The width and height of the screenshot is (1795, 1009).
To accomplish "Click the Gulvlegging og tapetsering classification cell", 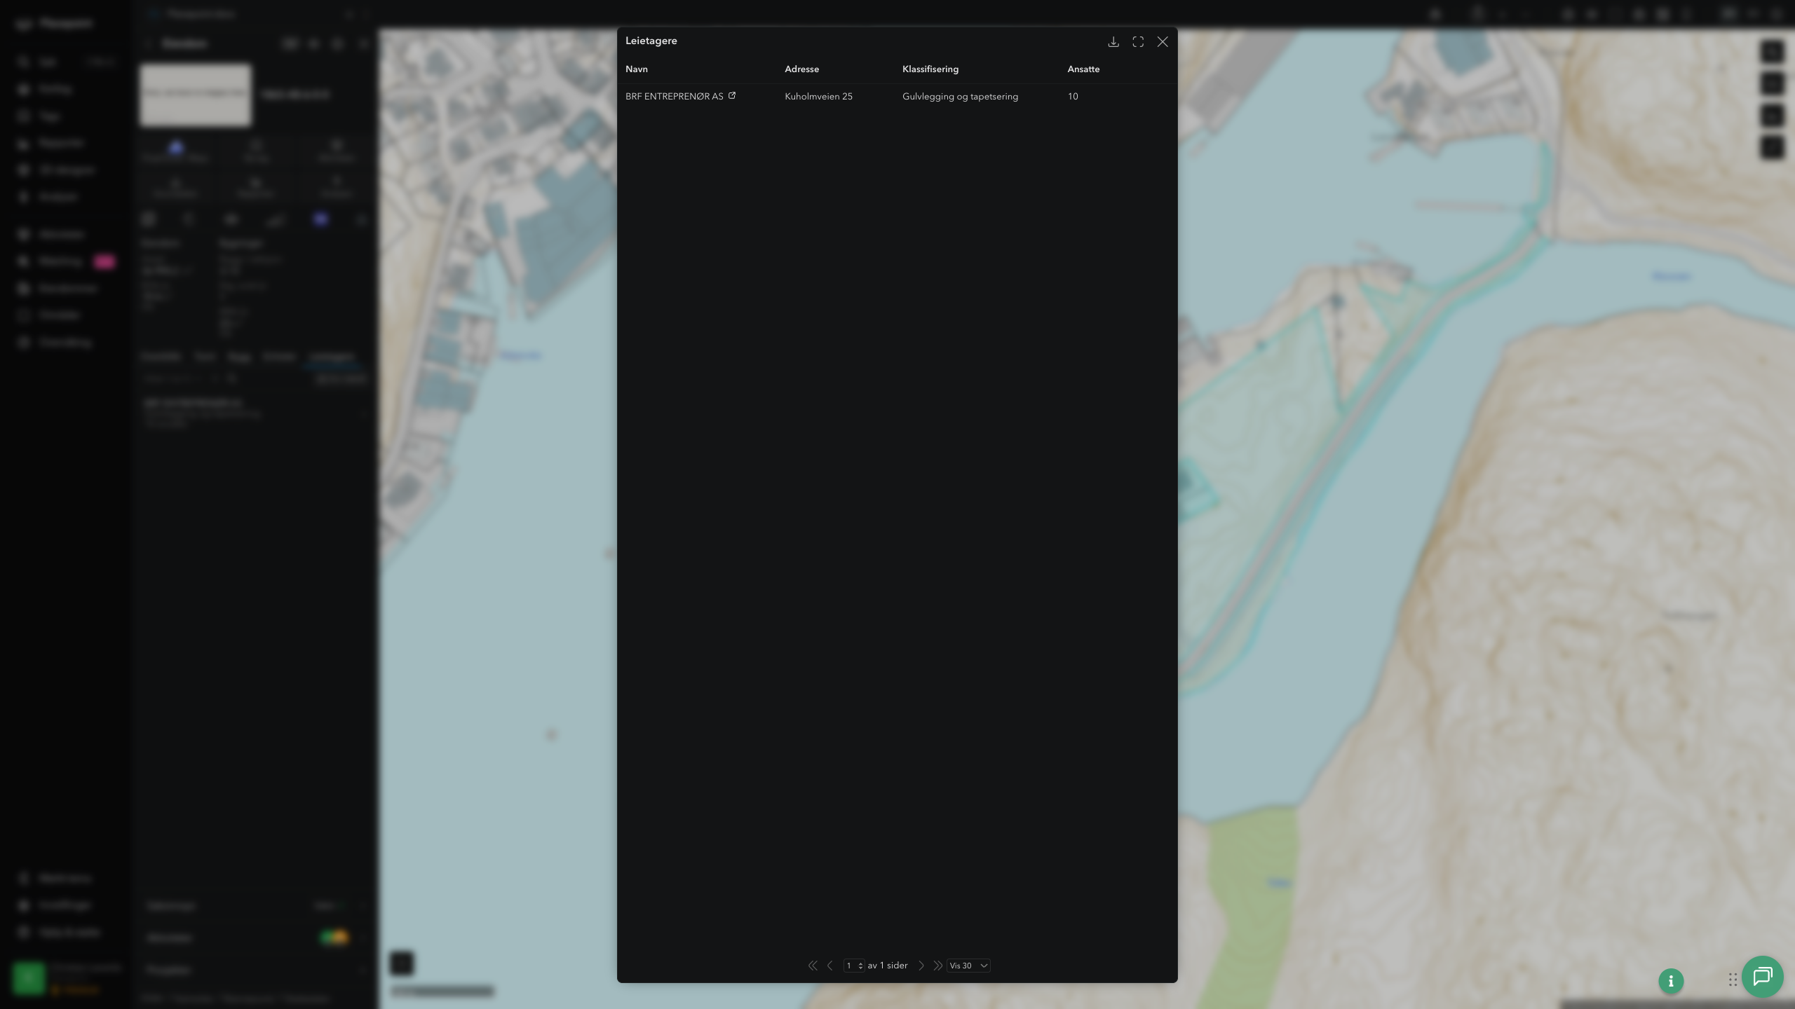I will [961, 97].
